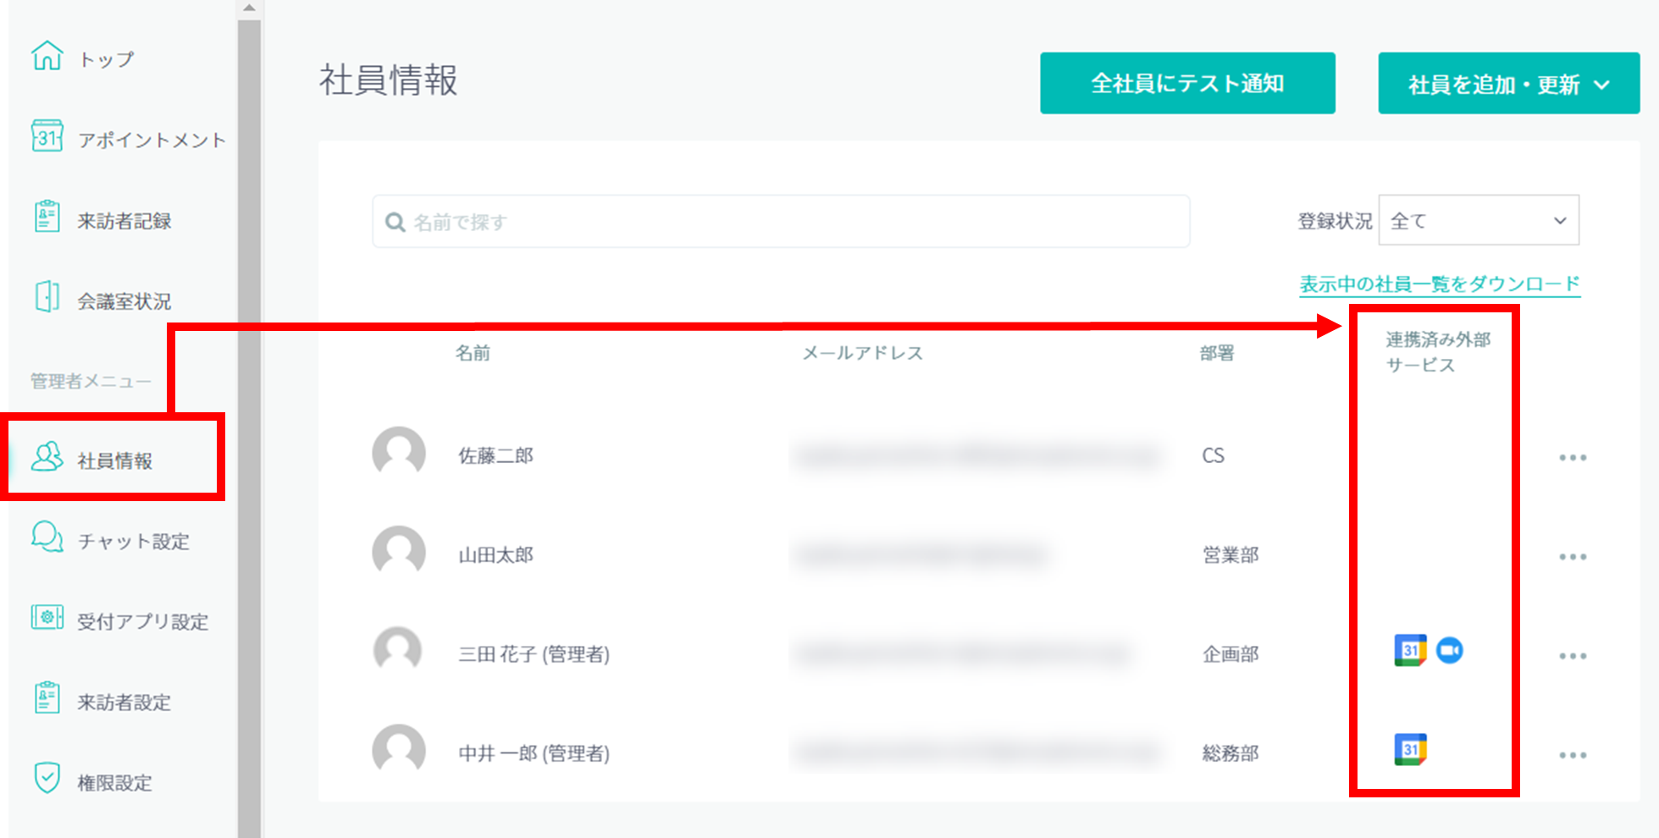Click the sidebar scrollbar up arrow
The width and height of the screenshot is (1659, 838).
(249, 8)
